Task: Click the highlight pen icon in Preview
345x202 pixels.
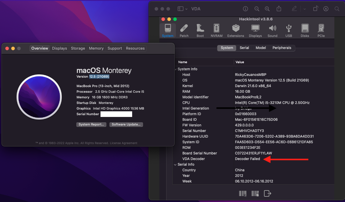Action: tap(294, 9)
